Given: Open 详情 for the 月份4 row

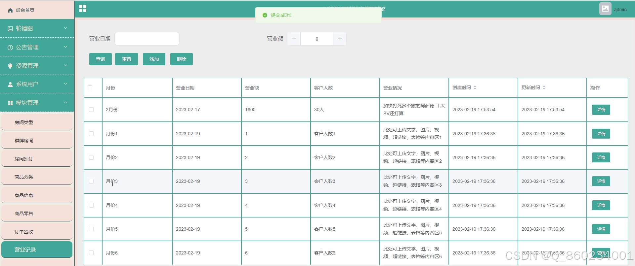Looking at the screenshot, I should pos(601,205).
